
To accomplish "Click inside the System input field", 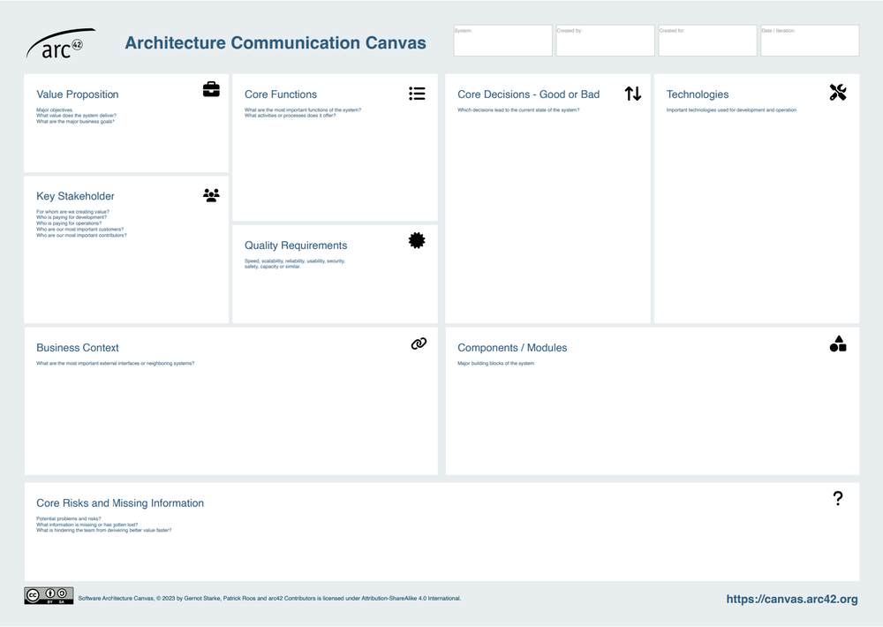I will [502, 40].
